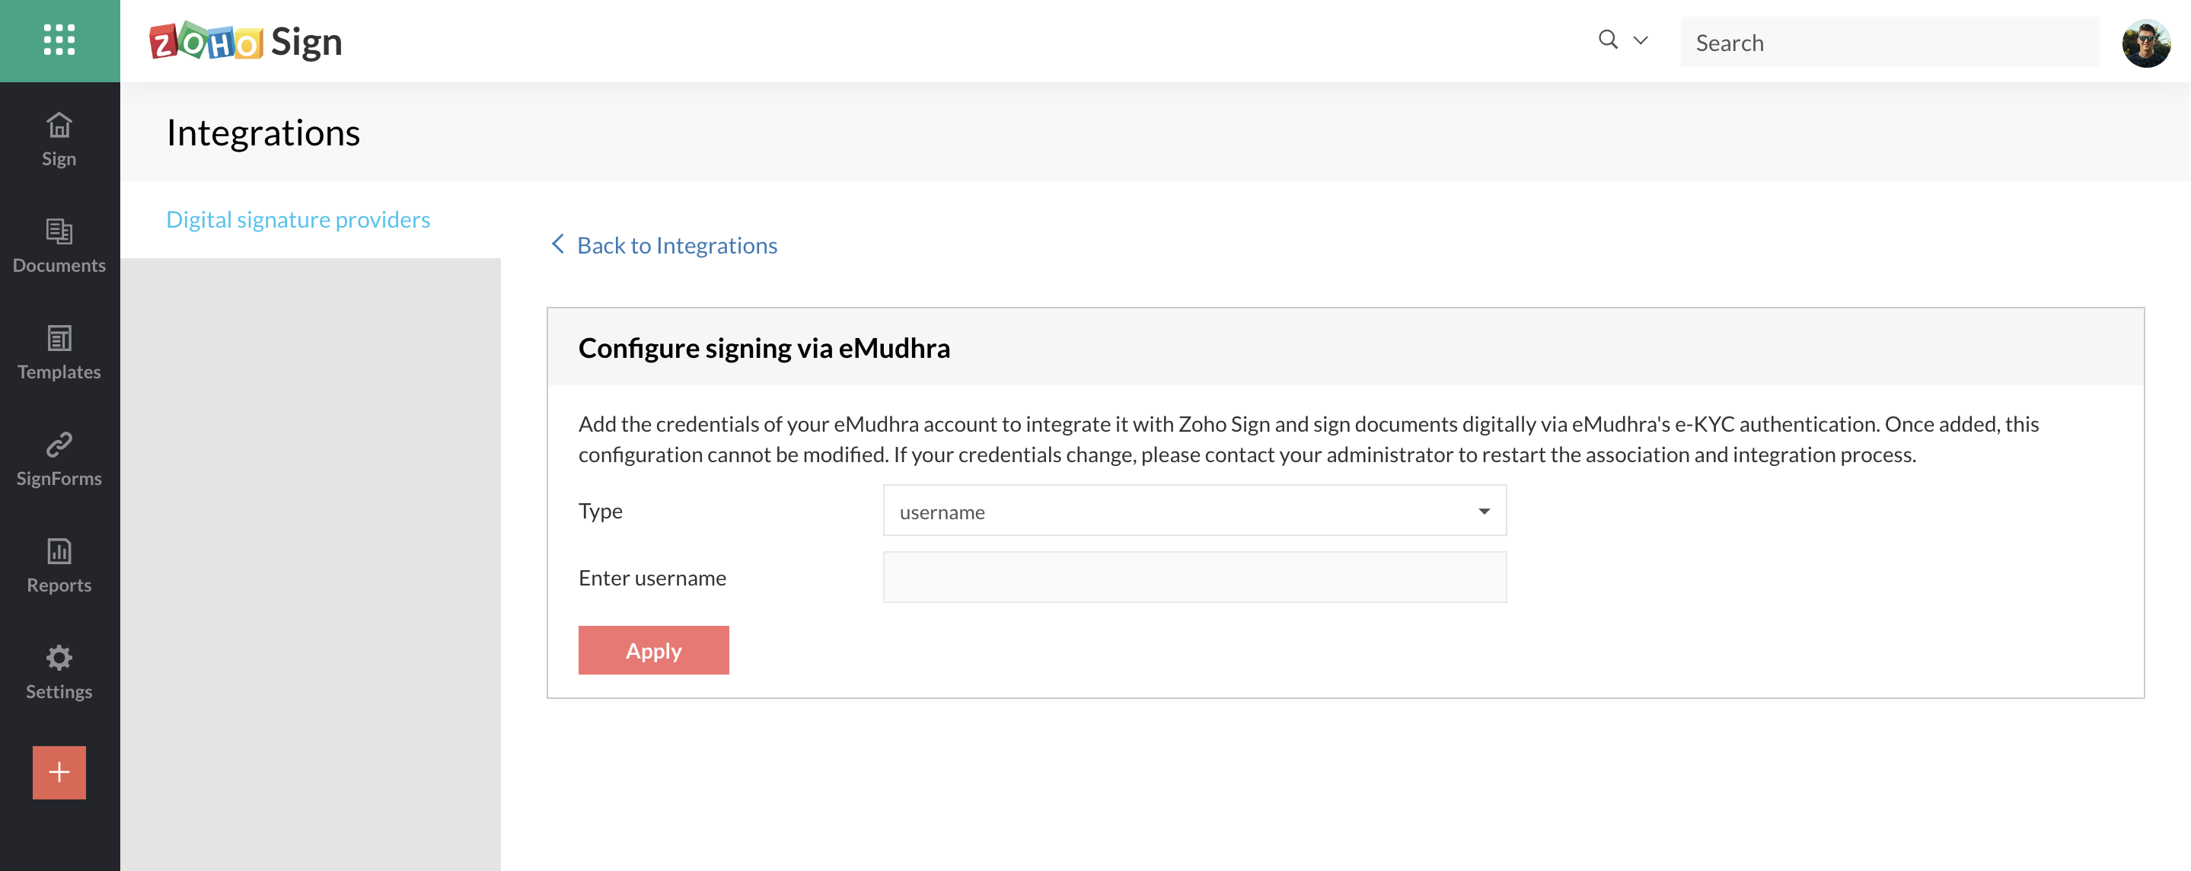Click the red plus create button
2191x871 pixels.
59,772
